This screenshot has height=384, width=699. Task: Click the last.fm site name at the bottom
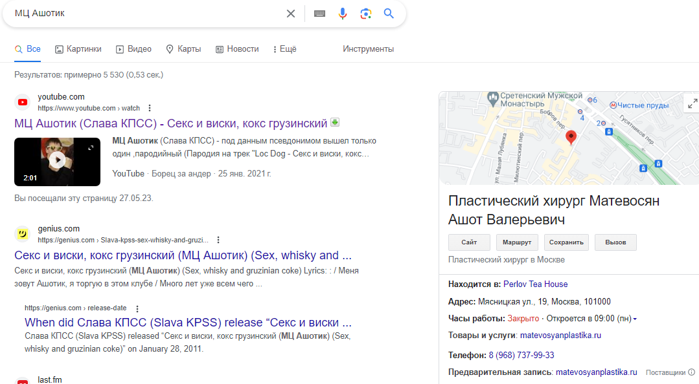coord(50,379)
